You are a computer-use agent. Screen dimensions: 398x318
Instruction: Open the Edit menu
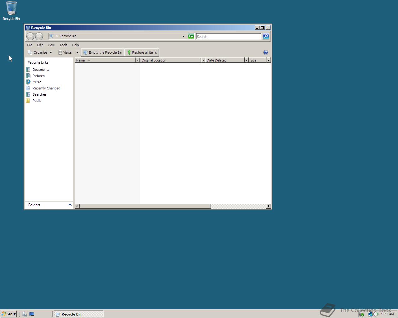pyautogui.click(x=40, y=45)
